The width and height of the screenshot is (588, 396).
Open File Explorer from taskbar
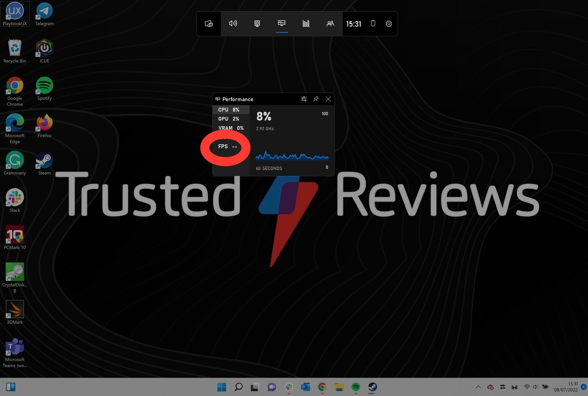point(339,387)
